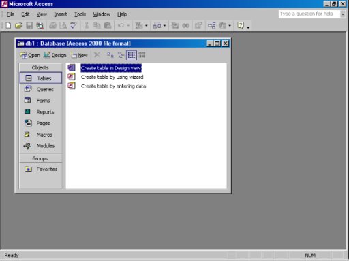This screenshot has height=261, width=349.
Task: Click the Open folder toolbar icon
Action: coord(18,25)
